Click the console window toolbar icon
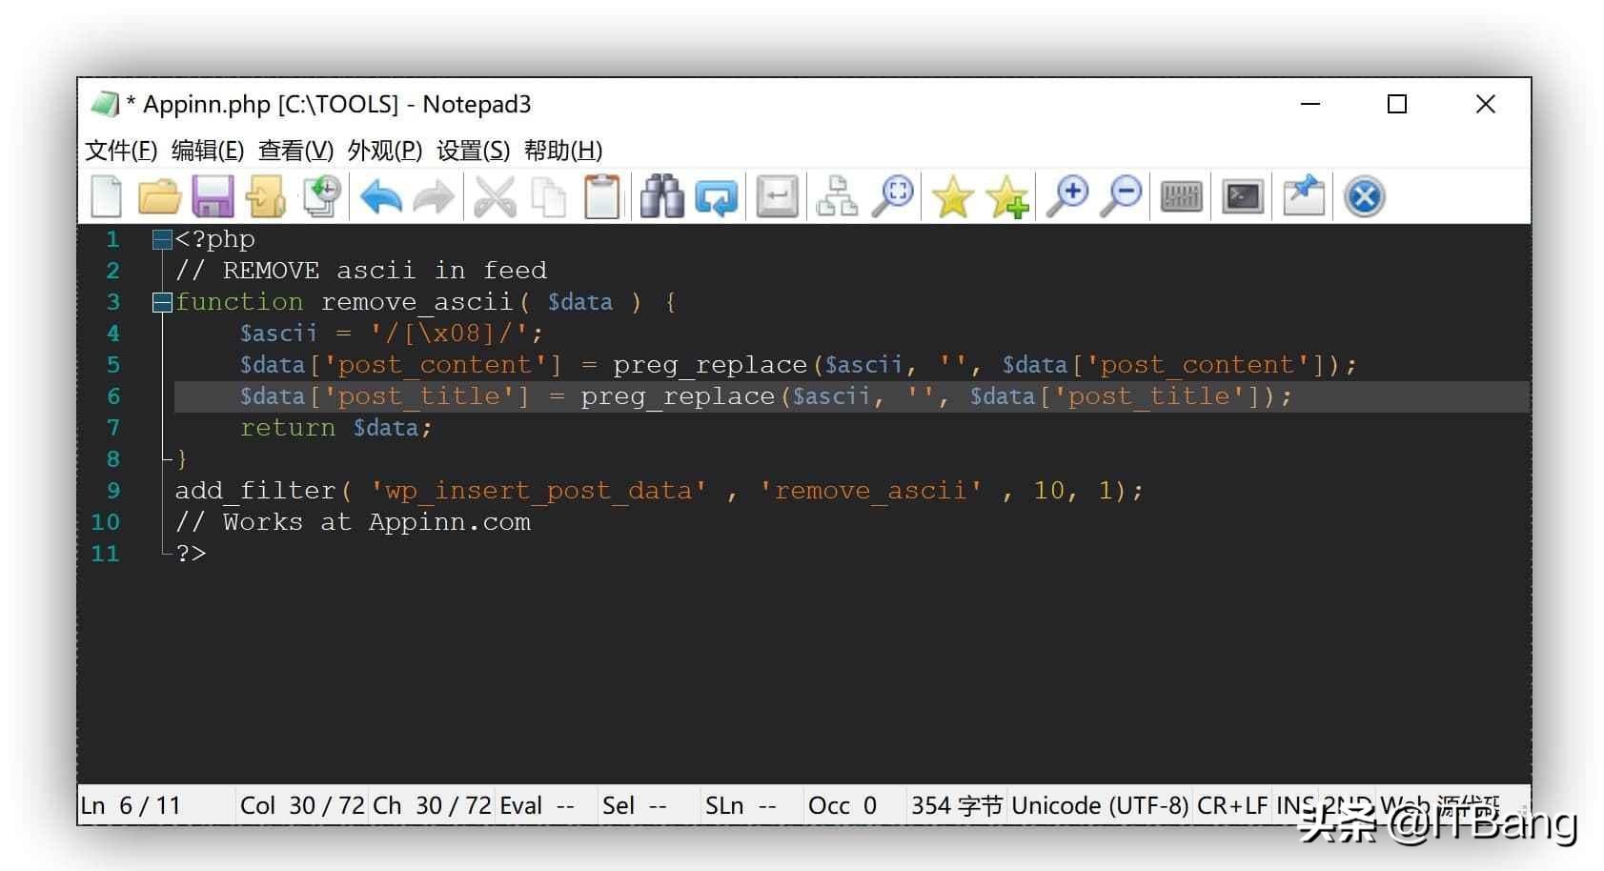This screenshot has width=1604, height=871. point(1243,197)
